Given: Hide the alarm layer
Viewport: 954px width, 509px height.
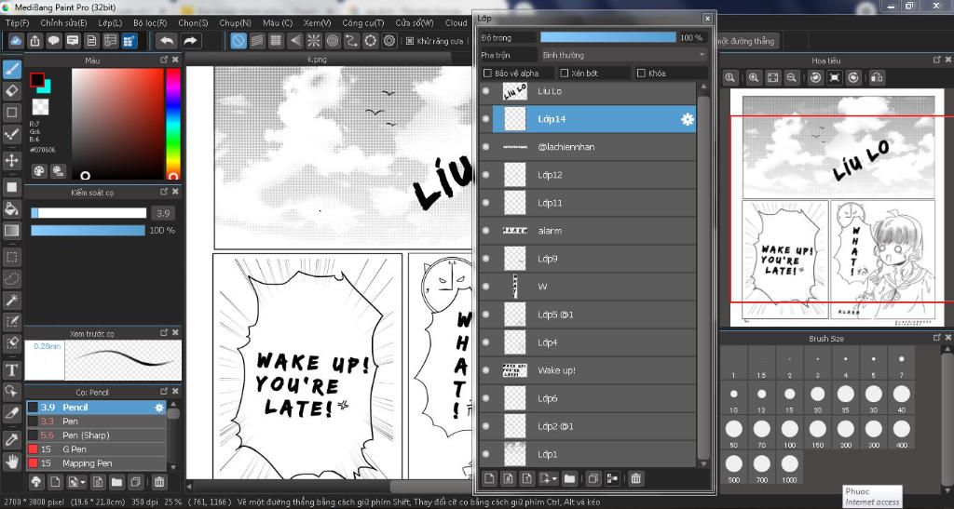Looking at the screenshot, I should (x=485, y=231).
